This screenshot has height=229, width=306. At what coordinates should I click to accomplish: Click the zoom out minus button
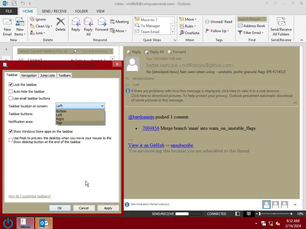pyautogui.click(x=257, y=213)
